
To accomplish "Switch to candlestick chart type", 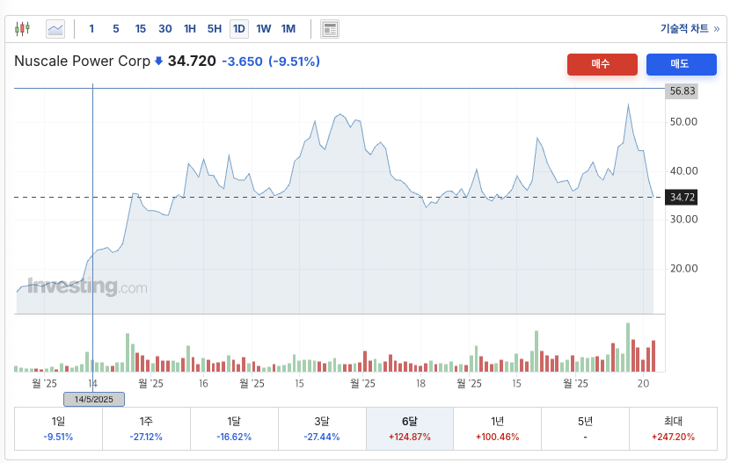I will (23, 29).
